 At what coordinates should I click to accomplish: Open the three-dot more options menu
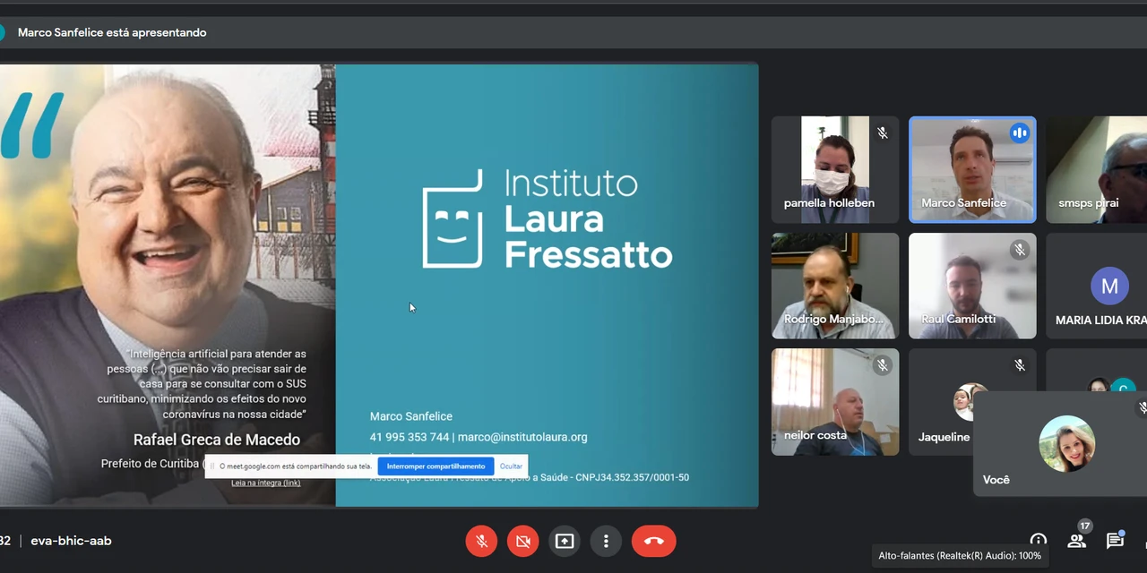[x=606, y=541]
